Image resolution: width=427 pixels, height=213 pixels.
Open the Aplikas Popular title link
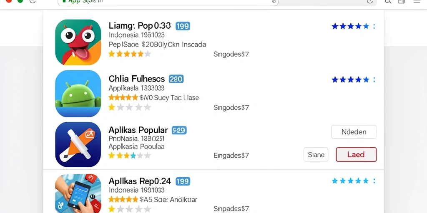[x=138, y=130]
